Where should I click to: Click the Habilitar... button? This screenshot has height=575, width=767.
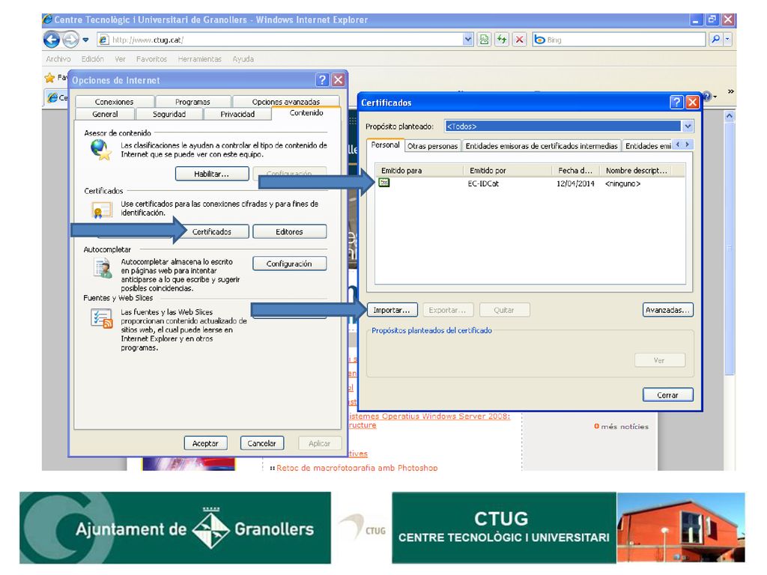pos(212,174)
